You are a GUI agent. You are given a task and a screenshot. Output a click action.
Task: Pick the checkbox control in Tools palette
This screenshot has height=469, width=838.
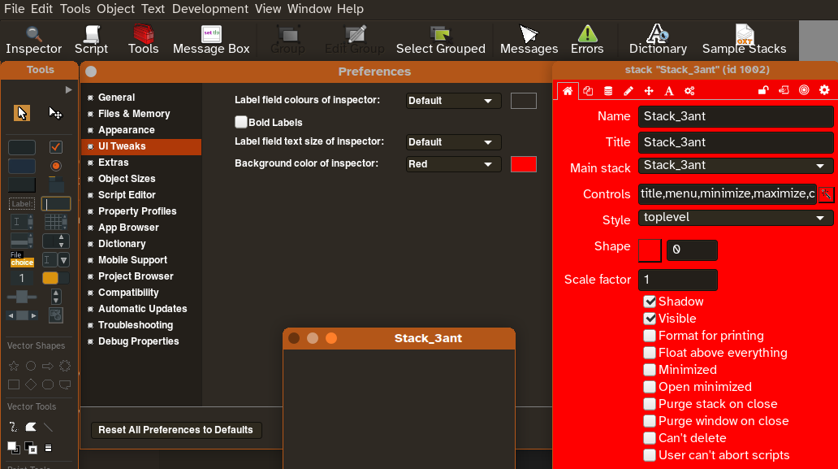55,147
